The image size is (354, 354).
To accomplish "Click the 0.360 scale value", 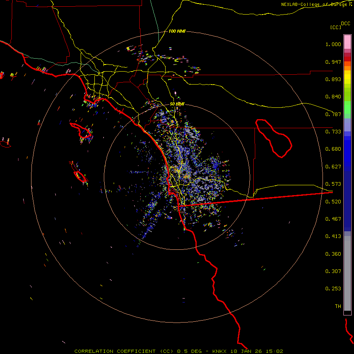I will (333, 254).
